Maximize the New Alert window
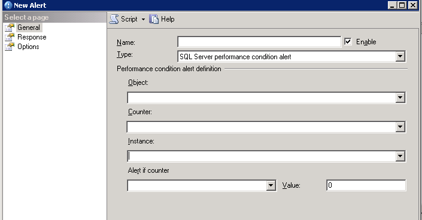 point(402,5)
